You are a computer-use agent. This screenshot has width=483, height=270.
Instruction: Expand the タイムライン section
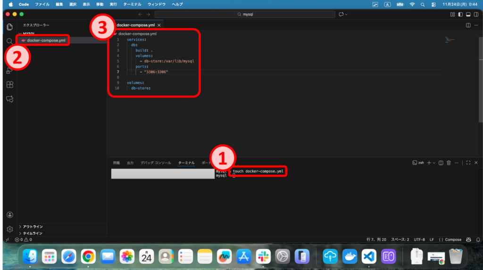tap(33, 233)
